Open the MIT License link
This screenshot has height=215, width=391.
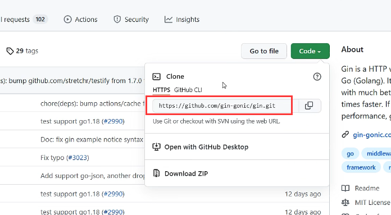click(x=373, y=202)
